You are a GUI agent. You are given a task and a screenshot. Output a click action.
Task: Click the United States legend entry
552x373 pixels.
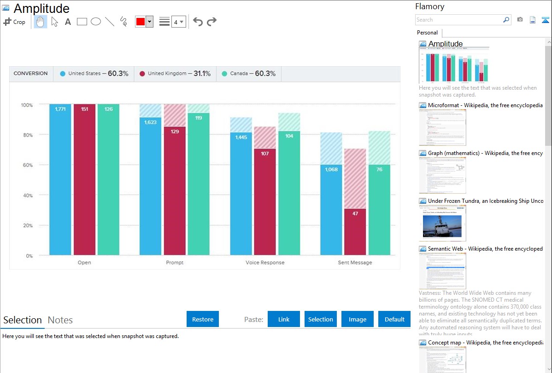click(x=94, y=74)
